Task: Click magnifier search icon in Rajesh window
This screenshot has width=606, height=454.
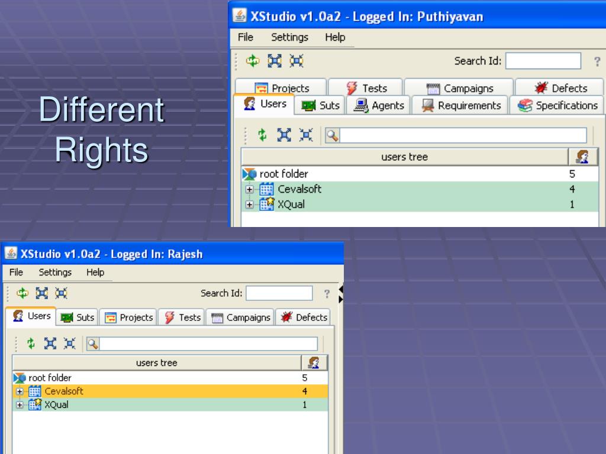Action: click(x=93, y=343)
